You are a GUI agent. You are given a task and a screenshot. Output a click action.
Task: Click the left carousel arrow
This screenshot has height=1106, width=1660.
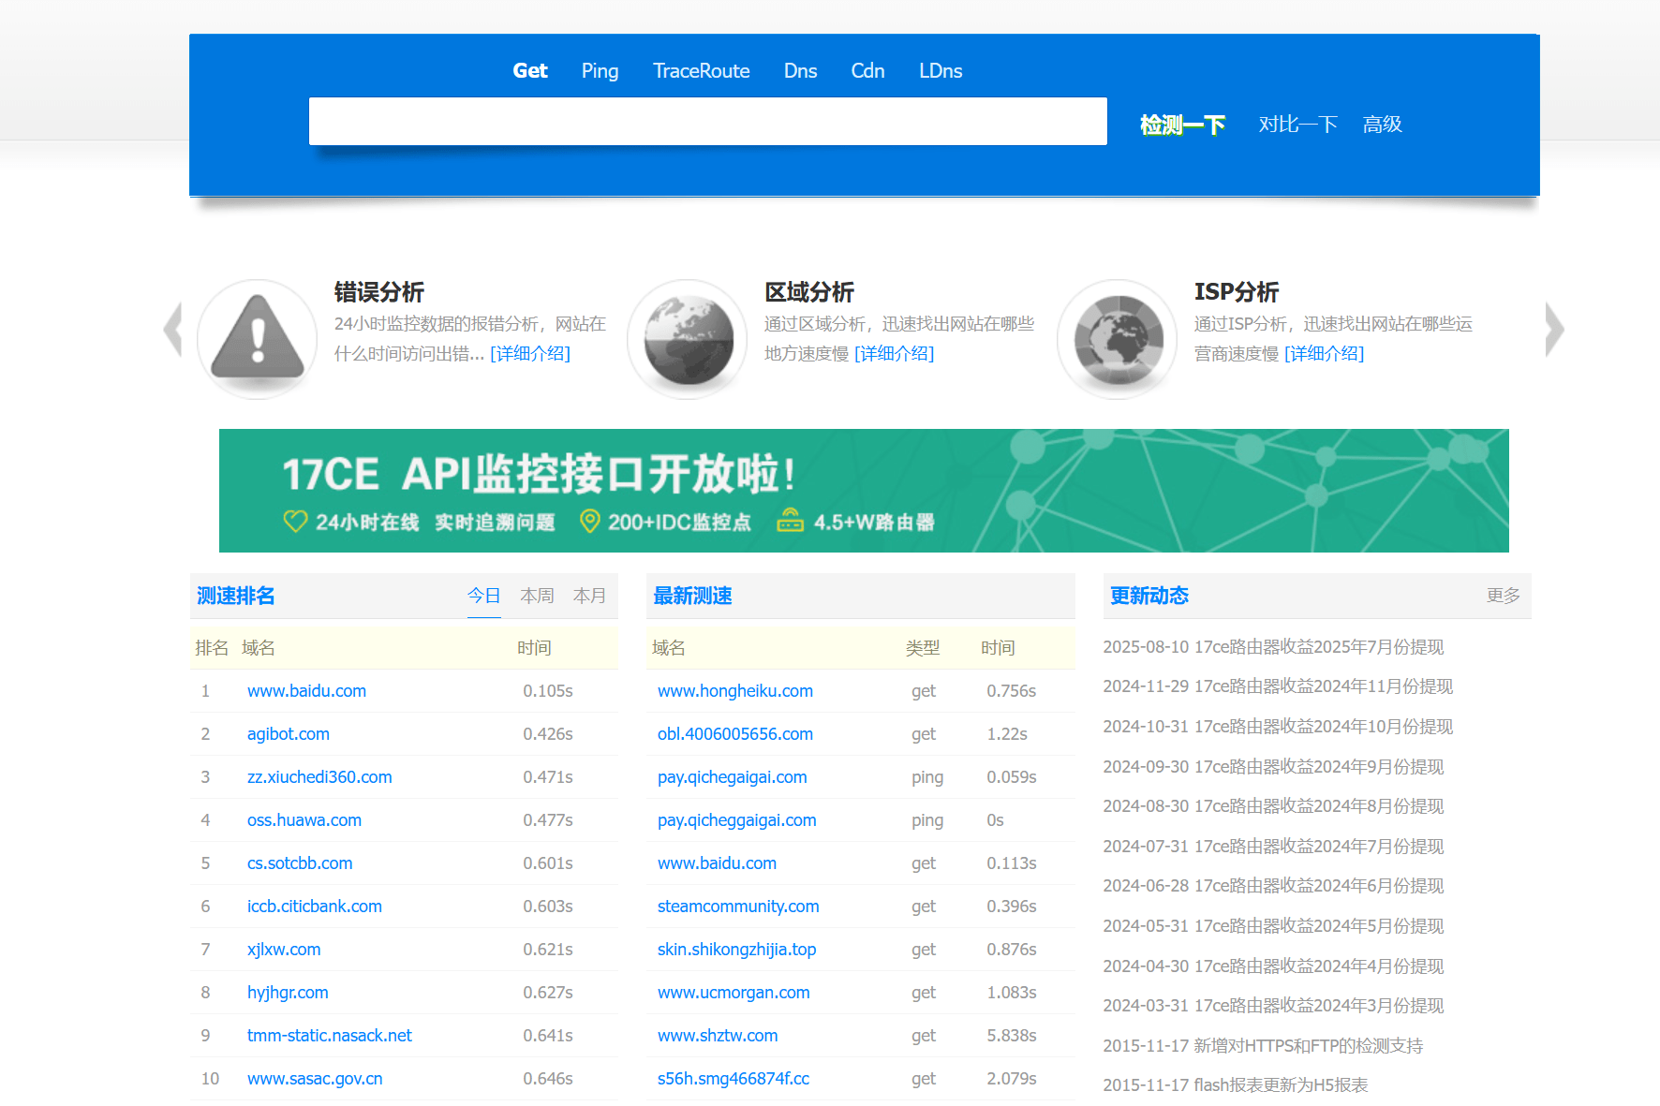[172, 330]
